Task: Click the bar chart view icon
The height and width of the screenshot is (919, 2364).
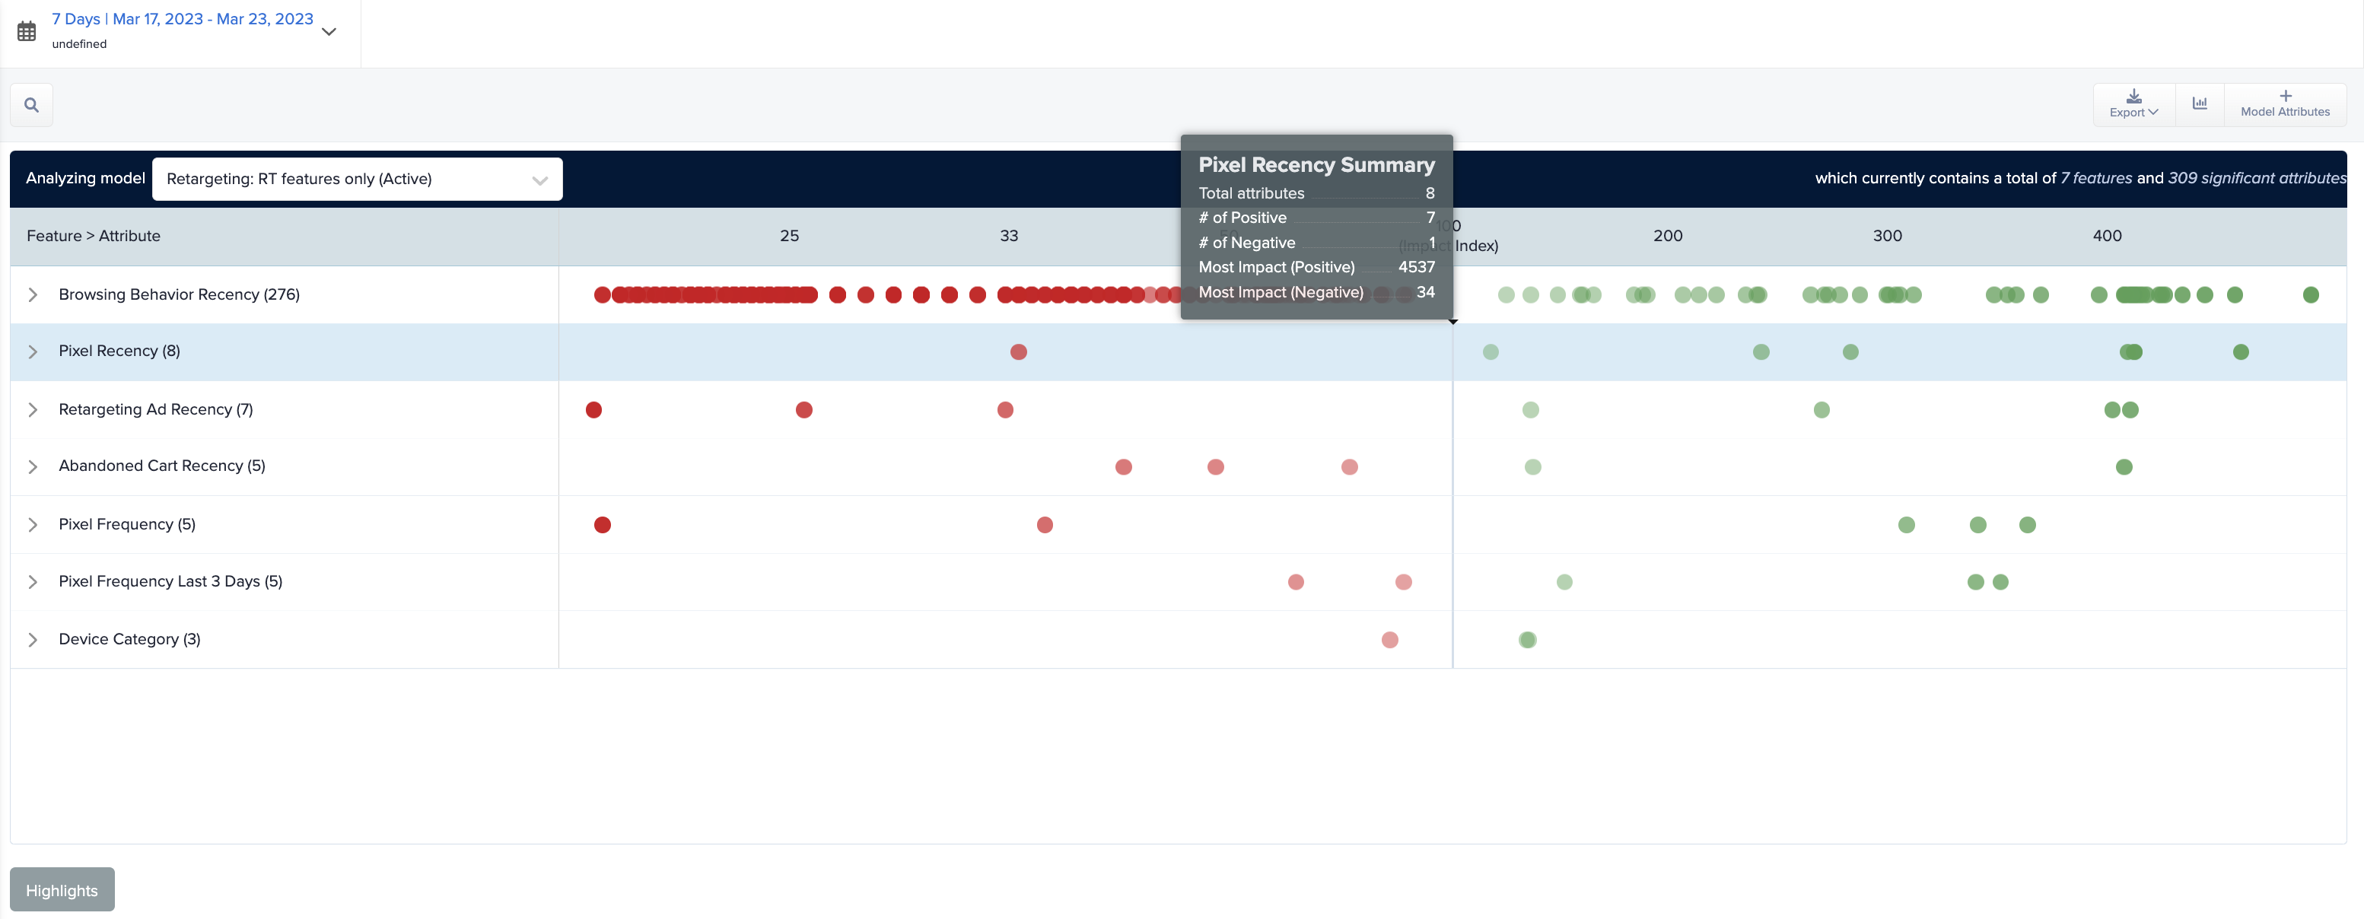Action: click(2200, 103)
